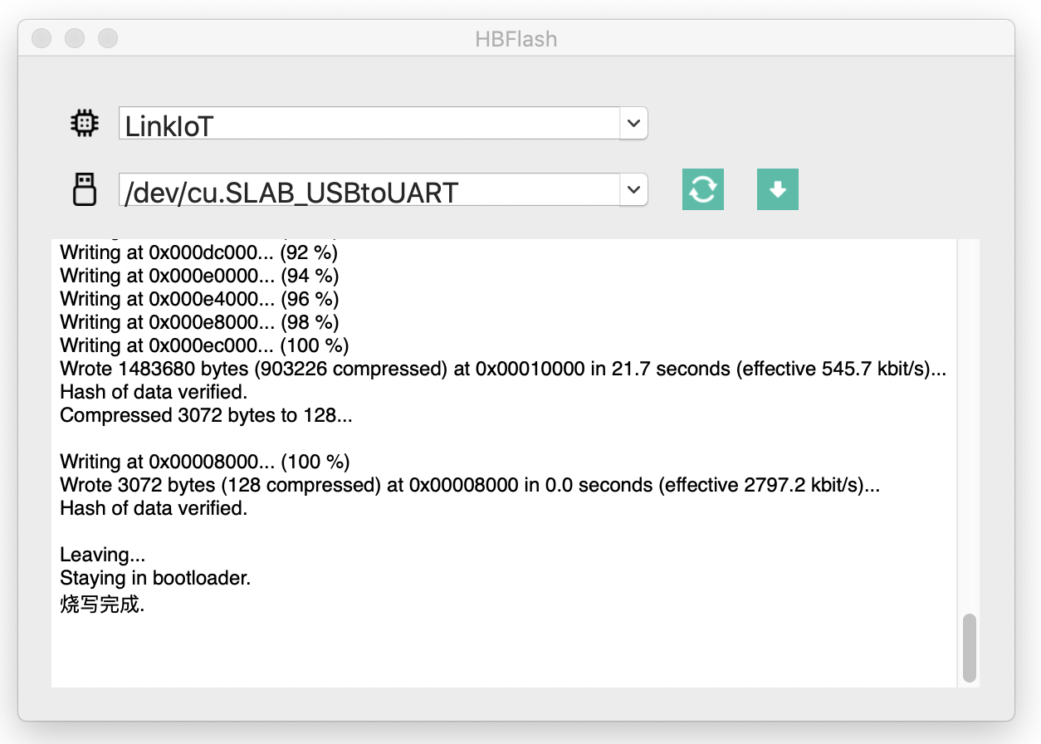The image size is (1041, 744).
Task: Click first 'Hash of data verified.' line
Action: (x=154, y=392)
